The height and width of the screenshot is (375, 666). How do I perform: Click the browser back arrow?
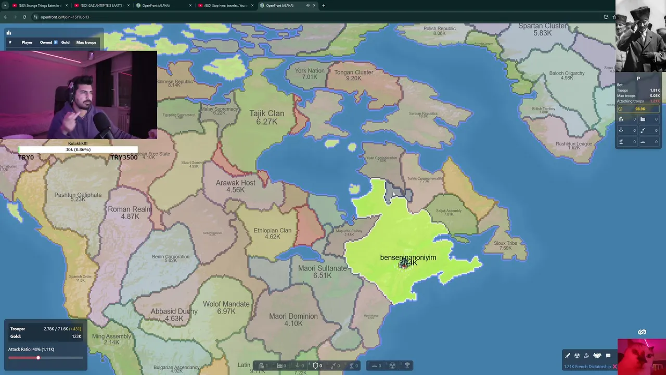pos(5,17)
